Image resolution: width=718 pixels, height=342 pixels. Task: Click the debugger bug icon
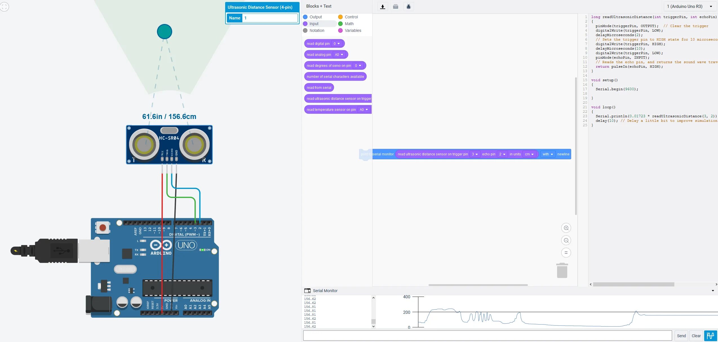[409, 7]
